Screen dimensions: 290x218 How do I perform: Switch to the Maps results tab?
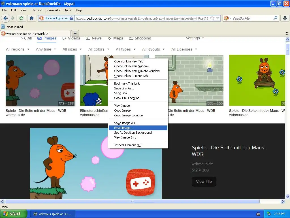[116, 38]
